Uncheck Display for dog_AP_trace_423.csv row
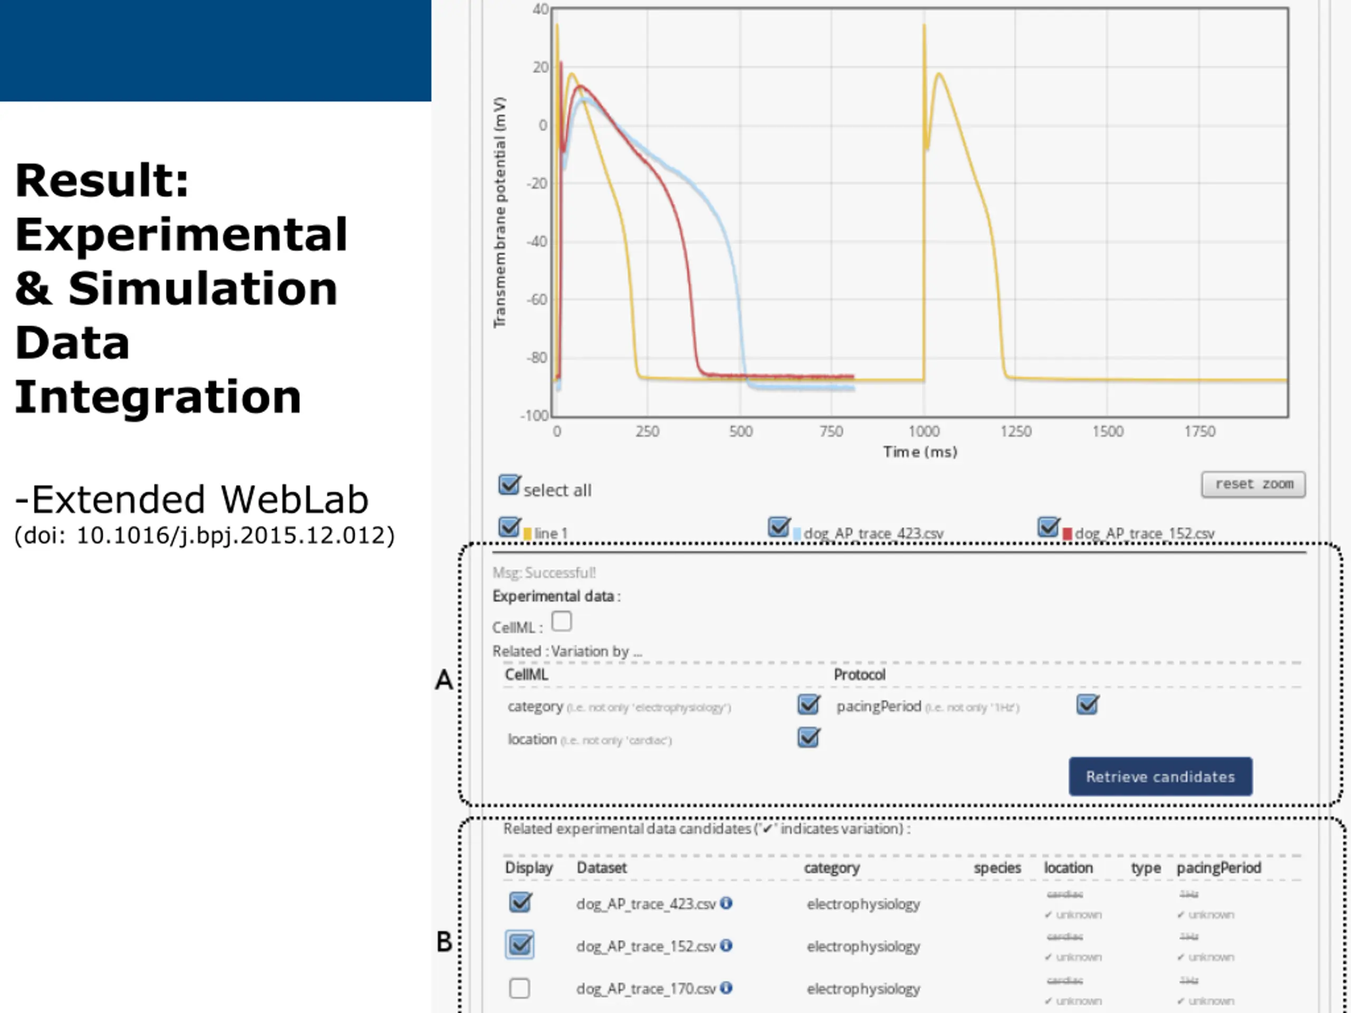The width and height of the screenshot is (1351, 1013). tap(520, 903)
